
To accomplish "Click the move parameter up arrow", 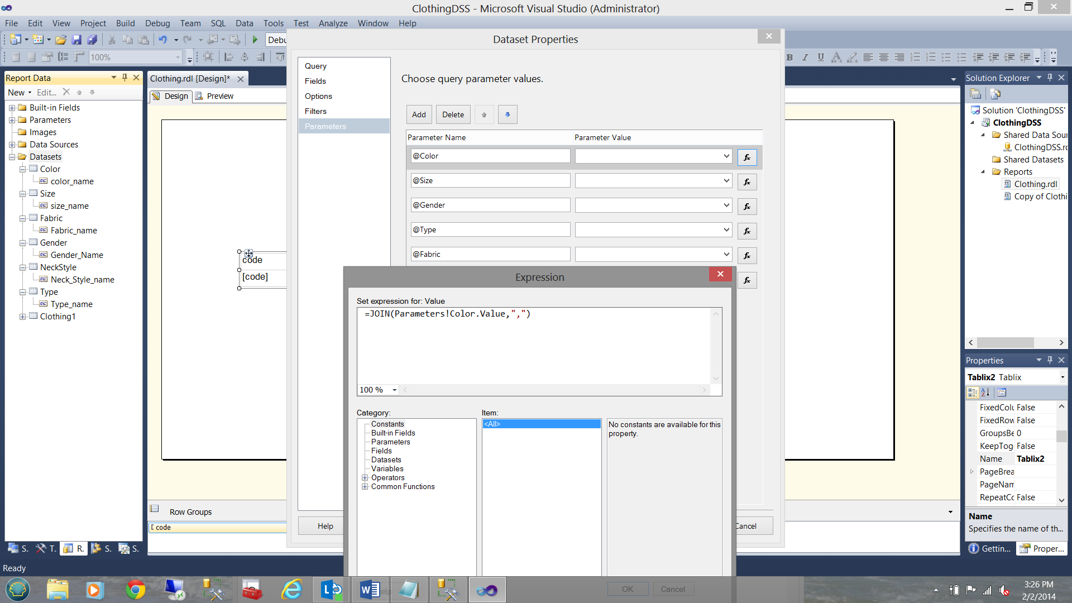I will click(484, 115).
